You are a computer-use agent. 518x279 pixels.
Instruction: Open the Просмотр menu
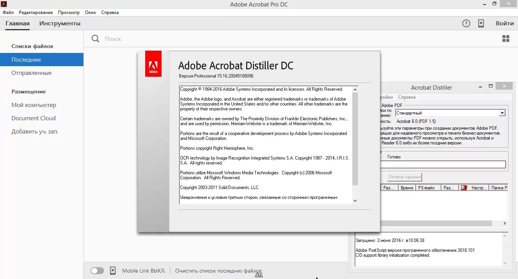coord(69,12)
